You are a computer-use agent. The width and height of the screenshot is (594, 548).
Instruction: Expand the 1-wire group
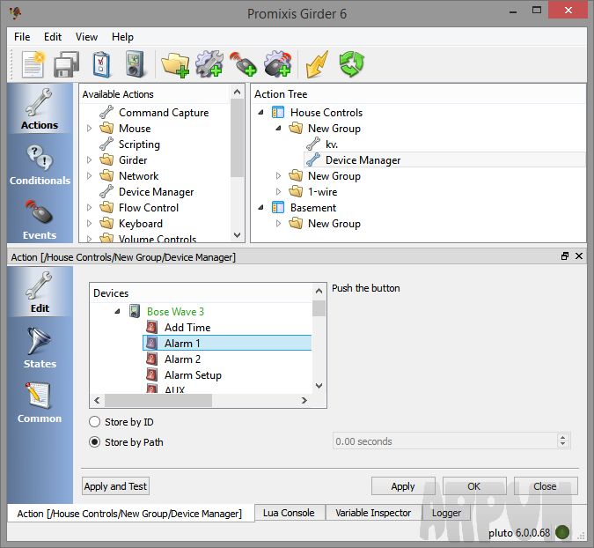tap(278, 192)
